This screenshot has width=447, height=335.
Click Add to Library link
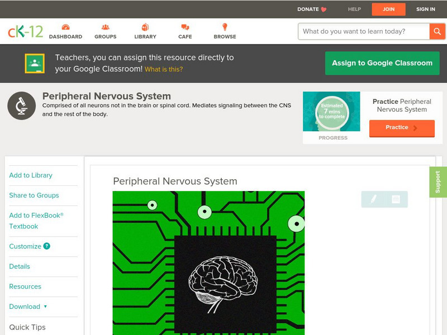31,175
